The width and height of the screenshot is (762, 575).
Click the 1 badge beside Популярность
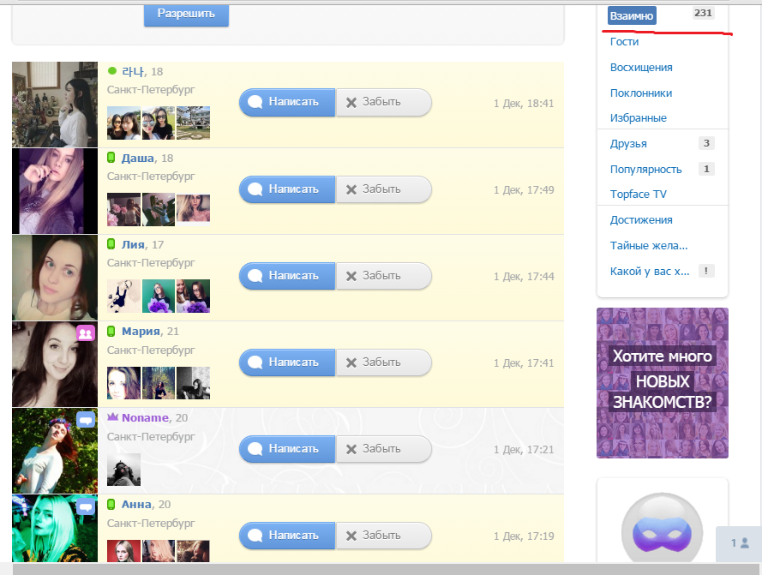(706, 169)
